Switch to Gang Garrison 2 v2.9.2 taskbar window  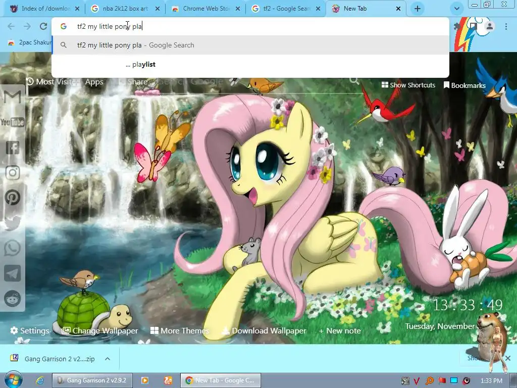click(93, 380)
